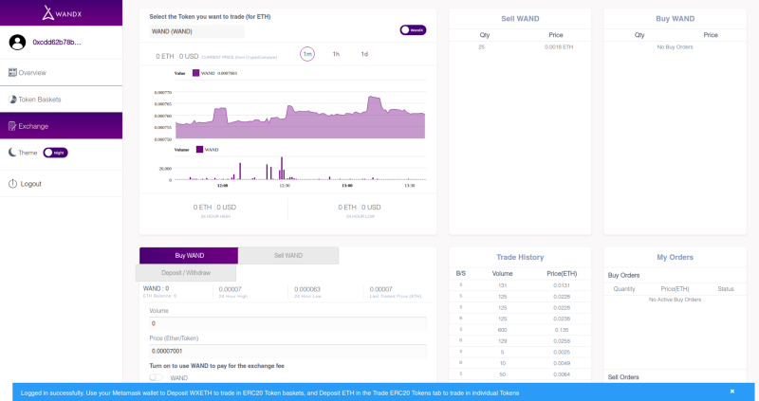Dismiss the login notification with X
The height and width of the screenshot is (401, 759).
732,392
